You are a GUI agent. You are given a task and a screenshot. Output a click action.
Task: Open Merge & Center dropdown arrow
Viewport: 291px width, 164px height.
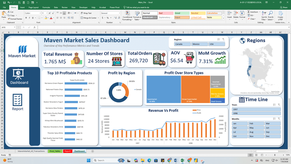tap(98, 18)
